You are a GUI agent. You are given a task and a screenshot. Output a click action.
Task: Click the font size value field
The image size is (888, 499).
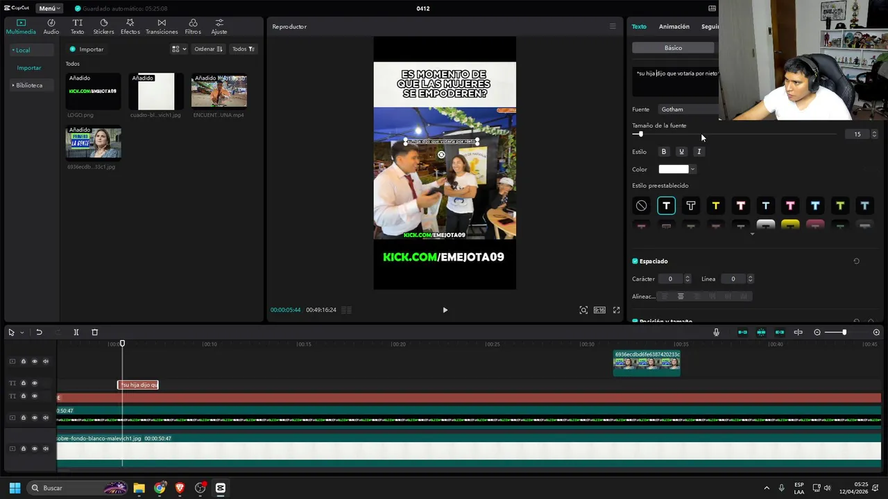[x=857, y=134]
